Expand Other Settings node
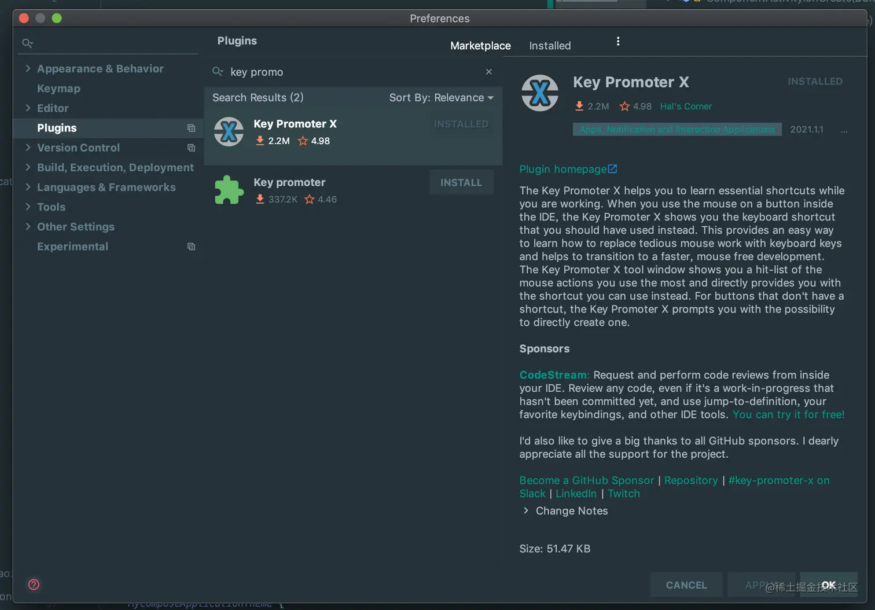Screen dimensions: 875x610 point(28,226)
